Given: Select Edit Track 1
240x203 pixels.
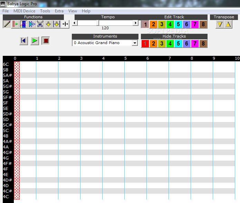Looking at the screenshot, I should [145, 24].
